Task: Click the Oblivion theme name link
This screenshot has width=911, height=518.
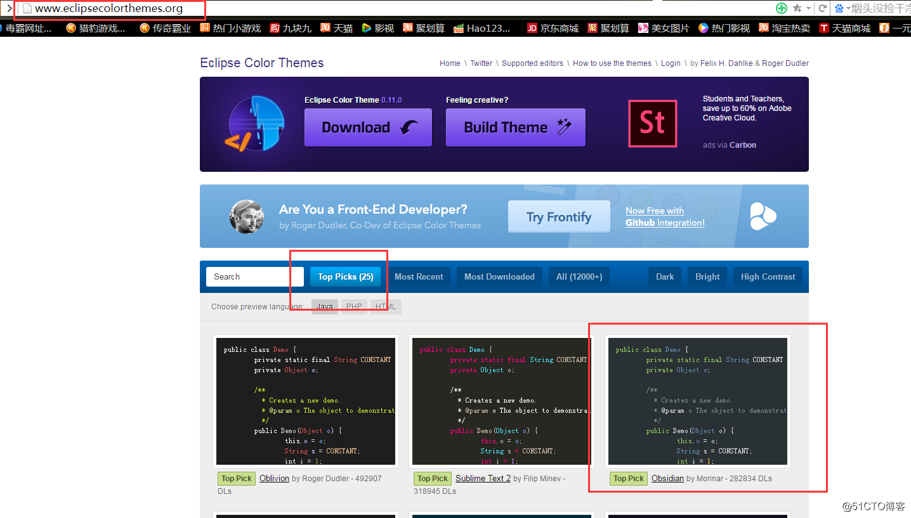Action: click(274, 479)
